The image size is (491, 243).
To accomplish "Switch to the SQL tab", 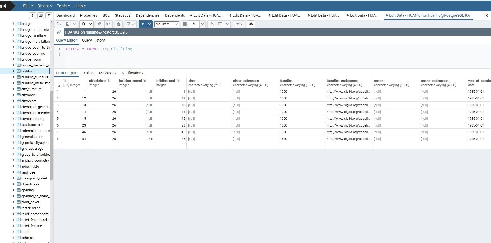I will [x=106, y=15].
